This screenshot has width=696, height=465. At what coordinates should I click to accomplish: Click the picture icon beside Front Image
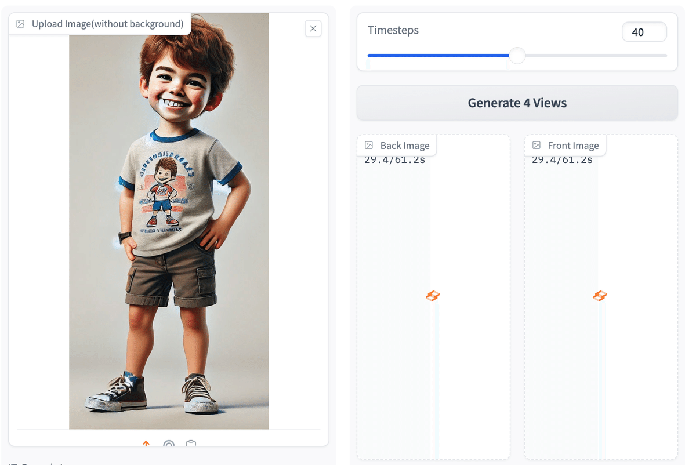click(536, 145)
